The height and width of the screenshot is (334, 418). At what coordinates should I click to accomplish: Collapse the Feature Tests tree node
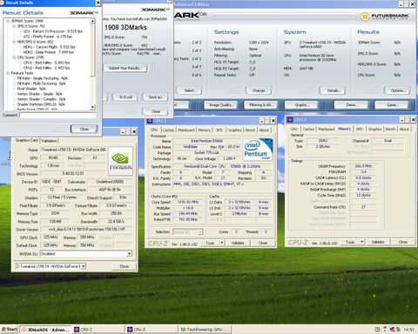(8, 73)
